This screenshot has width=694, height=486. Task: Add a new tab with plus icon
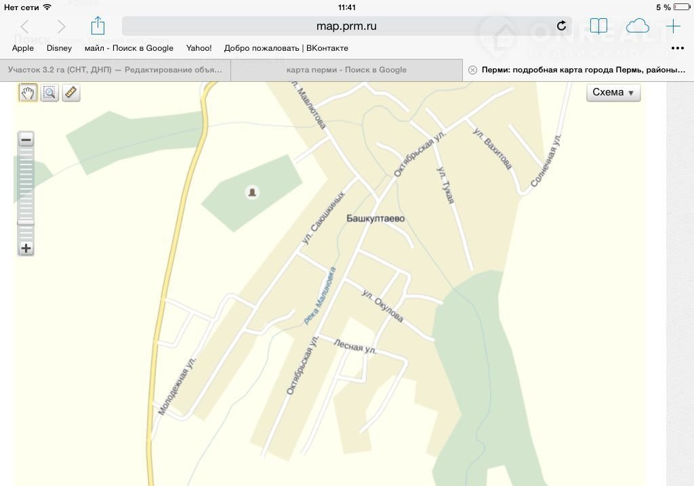pos(673,26)
